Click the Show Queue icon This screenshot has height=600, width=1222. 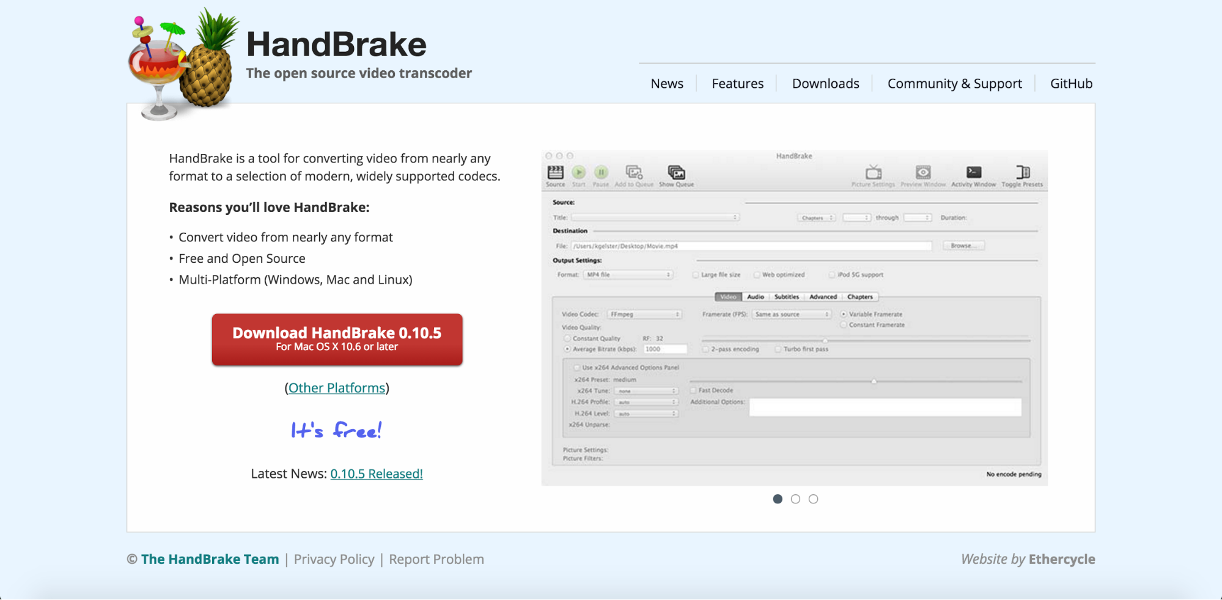pos(676,174)
